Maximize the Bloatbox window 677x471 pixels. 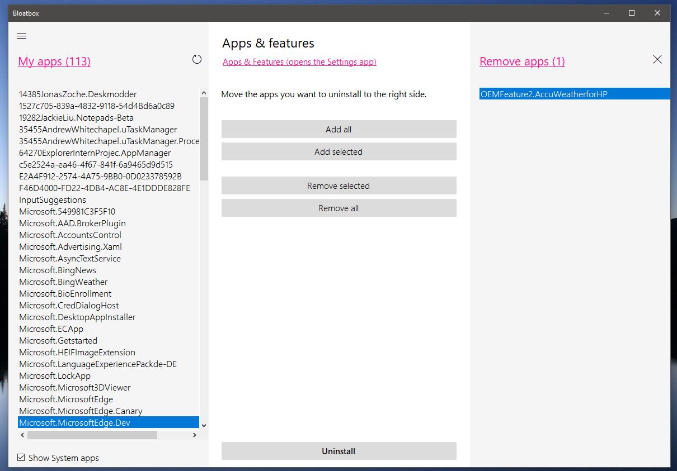(x=632, y=13)
